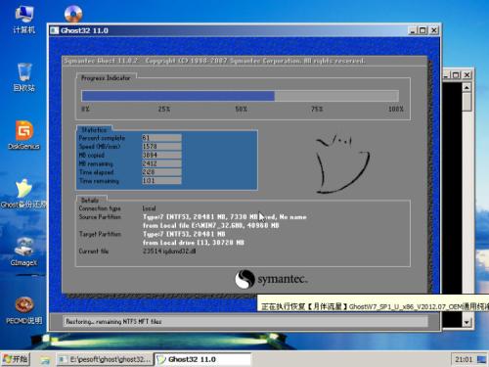Screen dimensions: 489x367
Task: Open the PECMD说明 desktop icon
Action: pos(24,310)
